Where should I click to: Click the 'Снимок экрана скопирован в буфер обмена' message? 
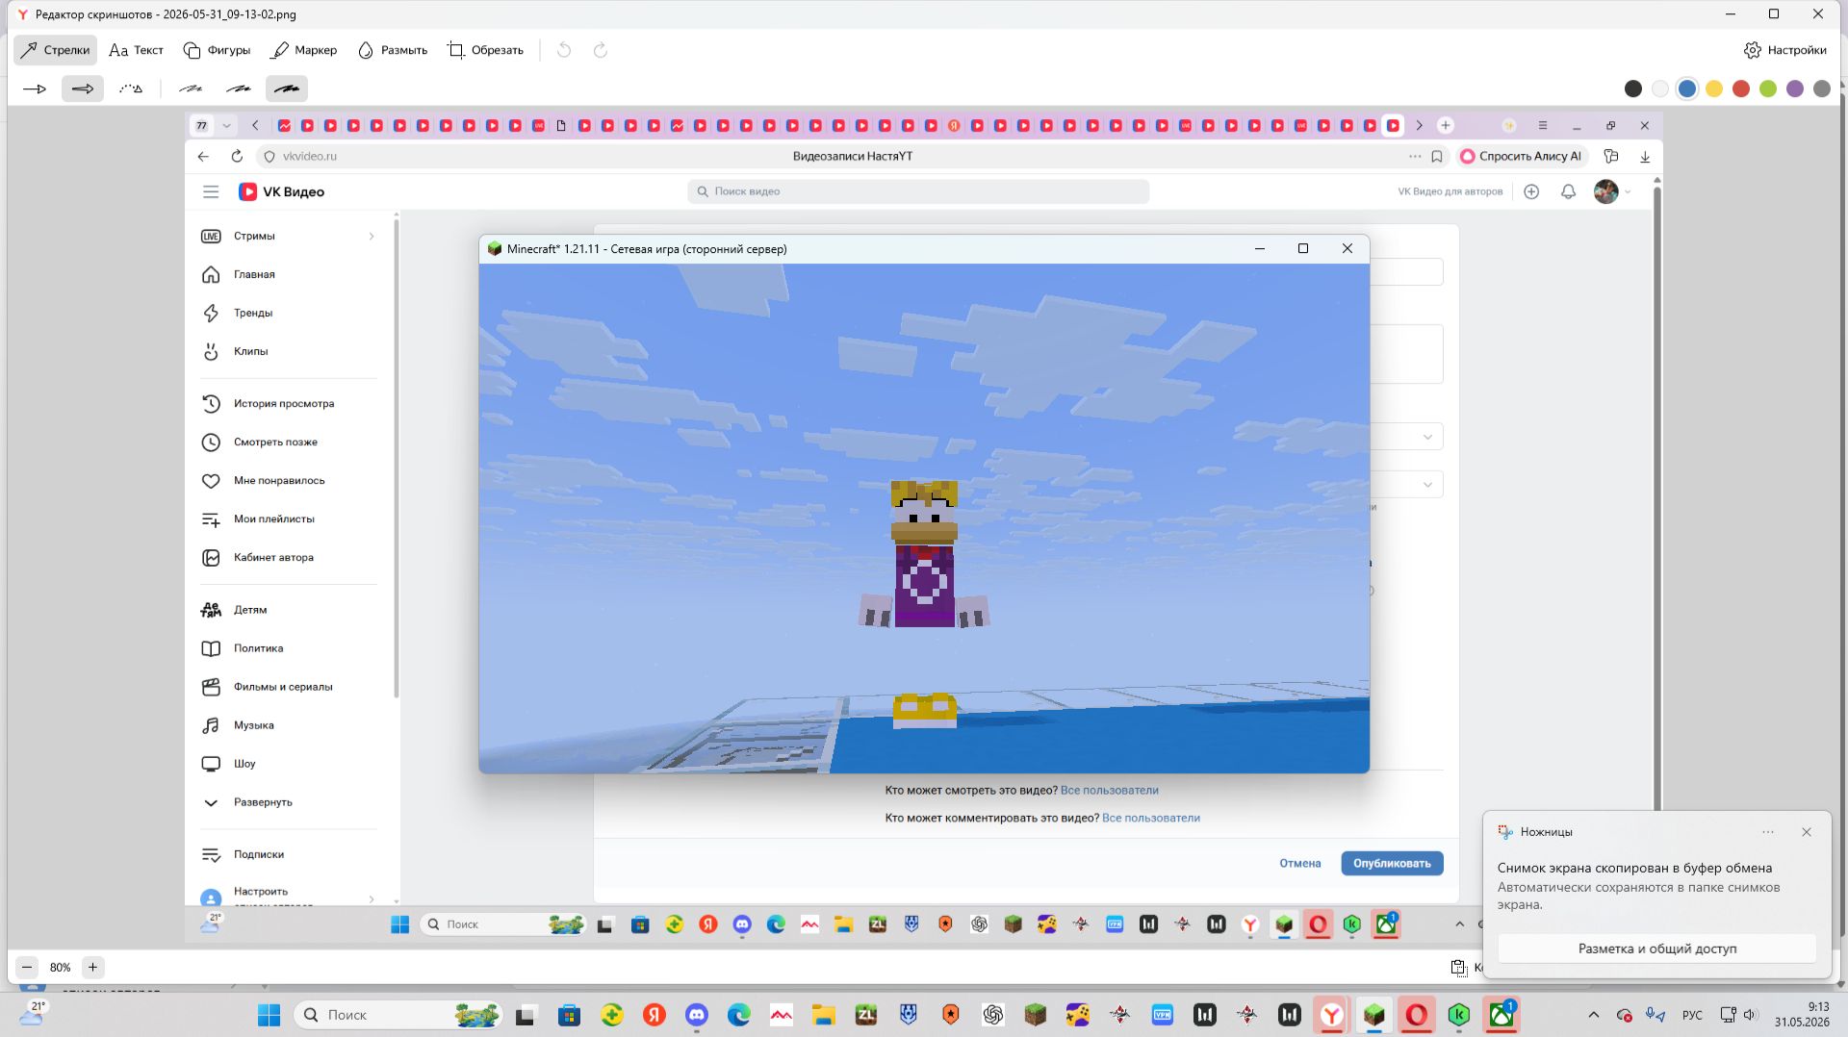pyautogui.click(x=1634, y=868)
